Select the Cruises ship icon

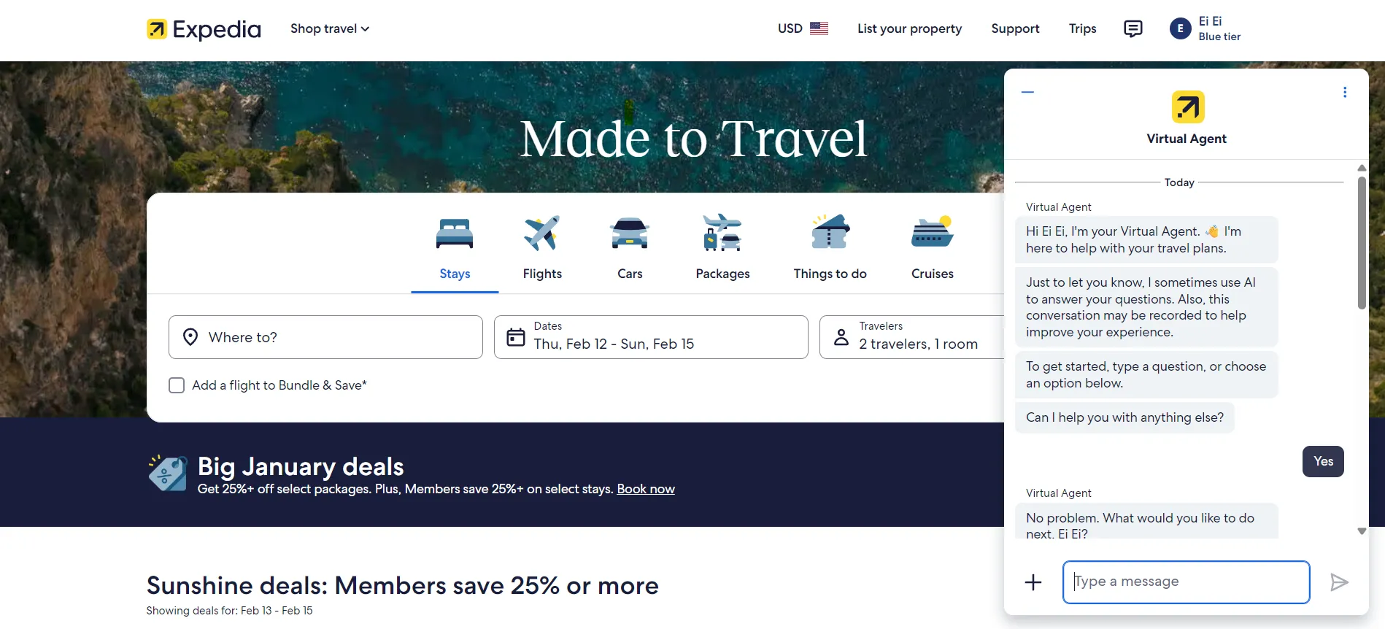(x=932, y=233)
